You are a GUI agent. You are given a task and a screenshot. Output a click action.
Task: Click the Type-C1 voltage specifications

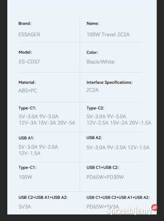pyautogui.click(x=47, y=120)
